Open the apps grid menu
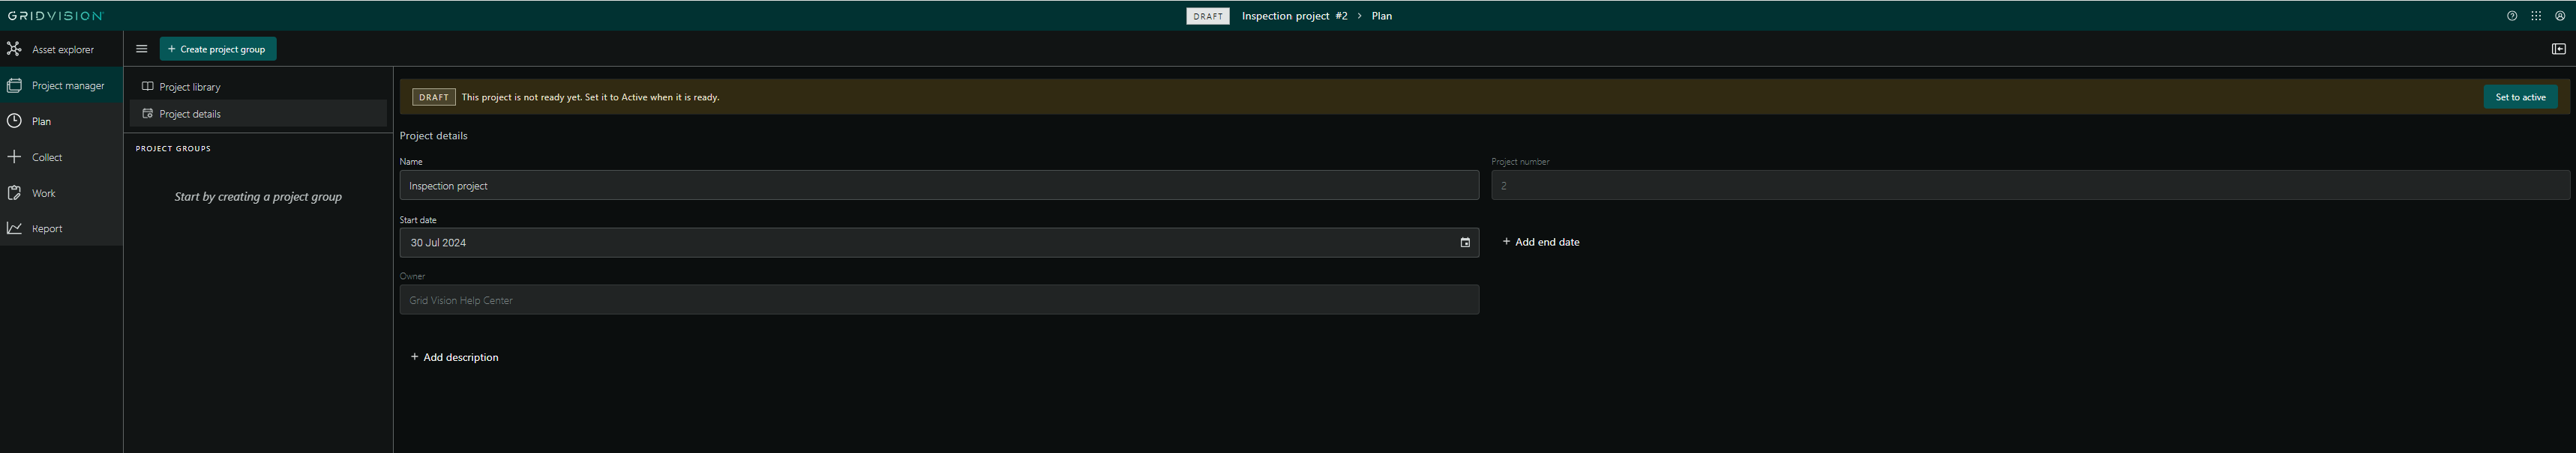The width and height of the screenshot is (2576, 453). [2535, 16]
